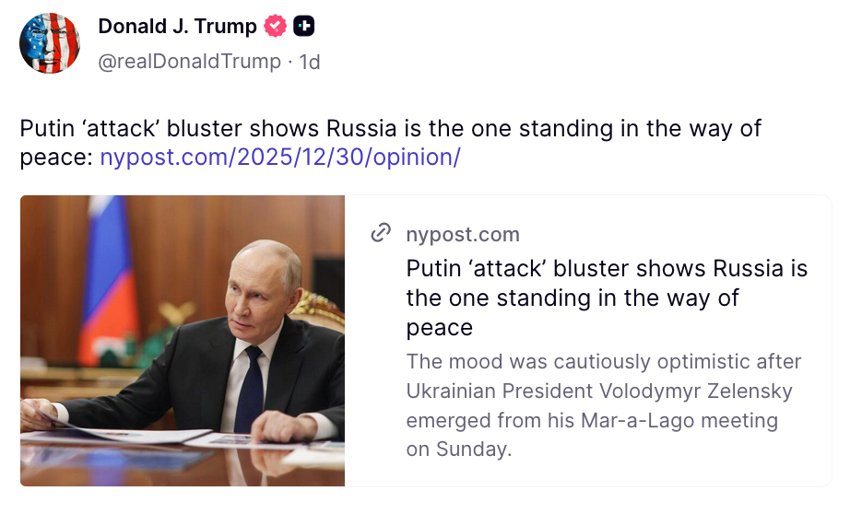Click the "1d" post timestamp
The width and height of the screenshot is (850, 514).
pos(310,62)
